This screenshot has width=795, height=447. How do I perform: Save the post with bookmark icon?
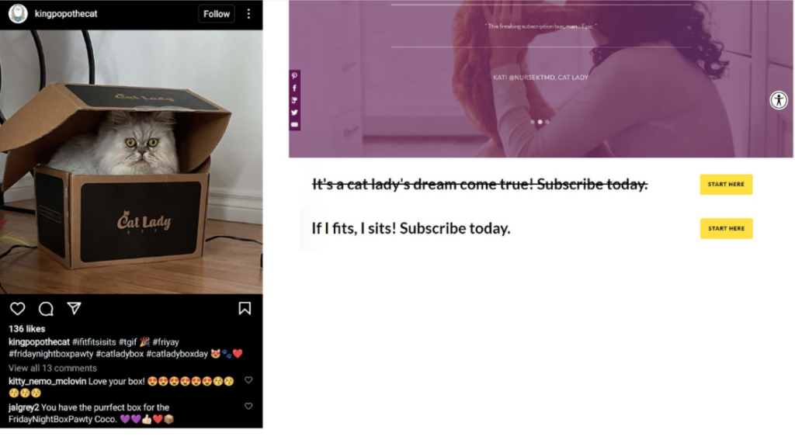click(245, 308)
